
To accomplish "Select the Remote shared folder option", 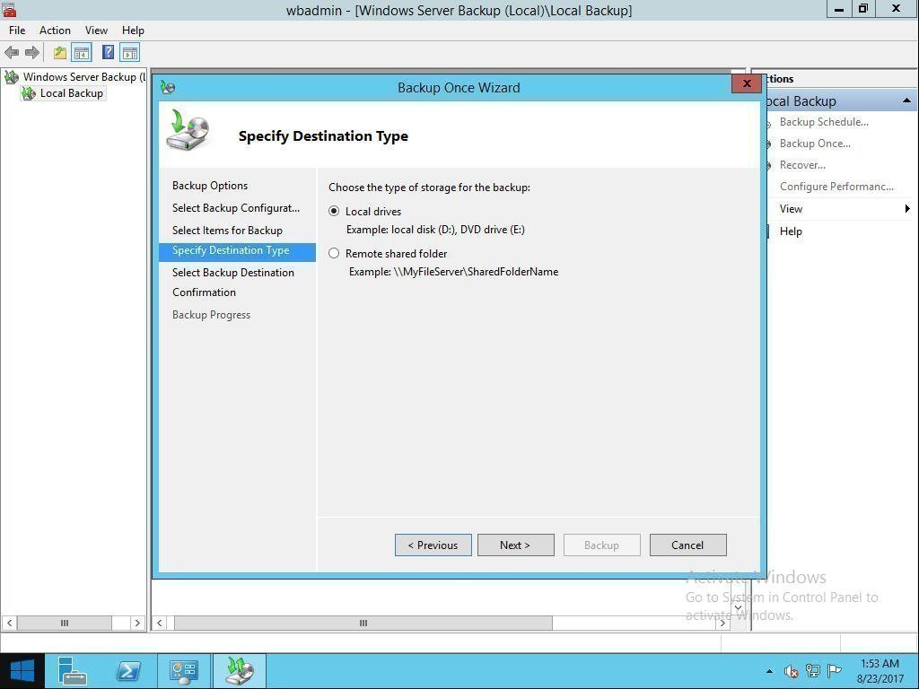I will click(x=334, y=254).
